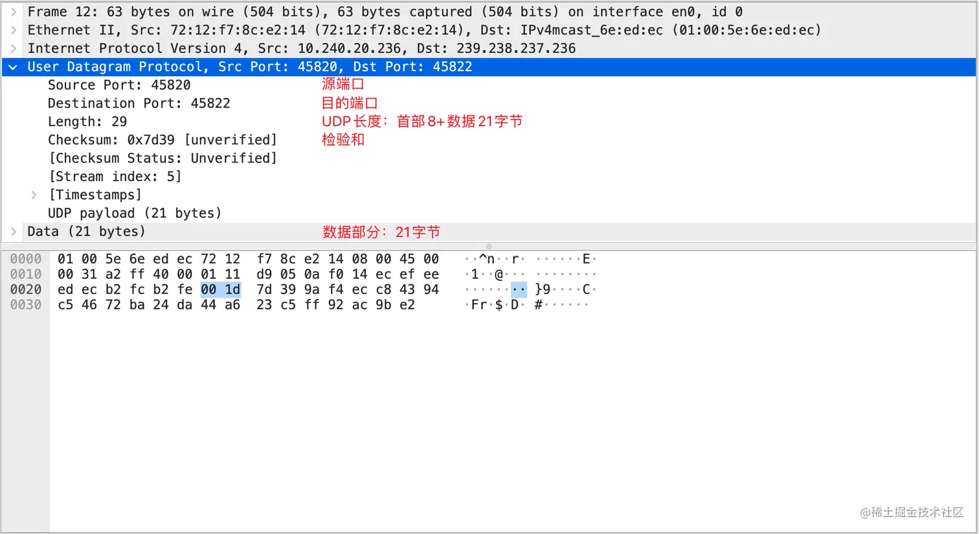Select the [Stream index: 5] line
This screenshot has width=979, height=534.
coord(115,176)
